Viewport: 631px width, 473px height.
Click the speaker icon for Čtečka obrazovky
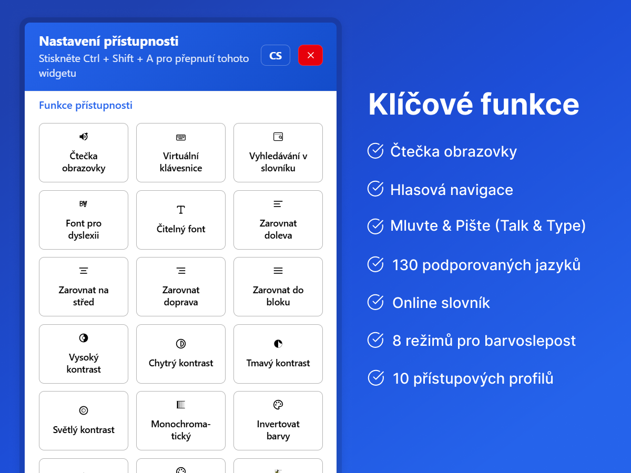(84, 137)
